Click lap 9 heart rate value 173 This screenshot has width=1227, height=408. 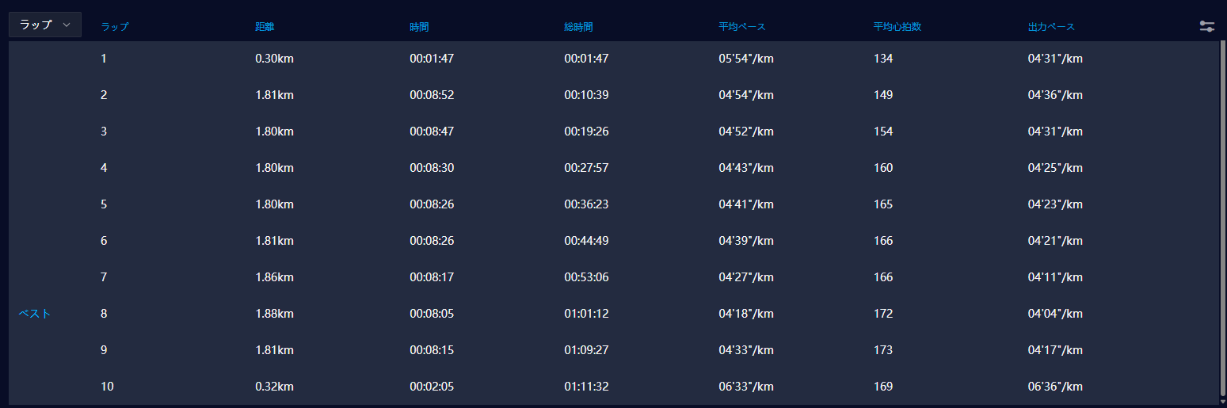point(882,350)
